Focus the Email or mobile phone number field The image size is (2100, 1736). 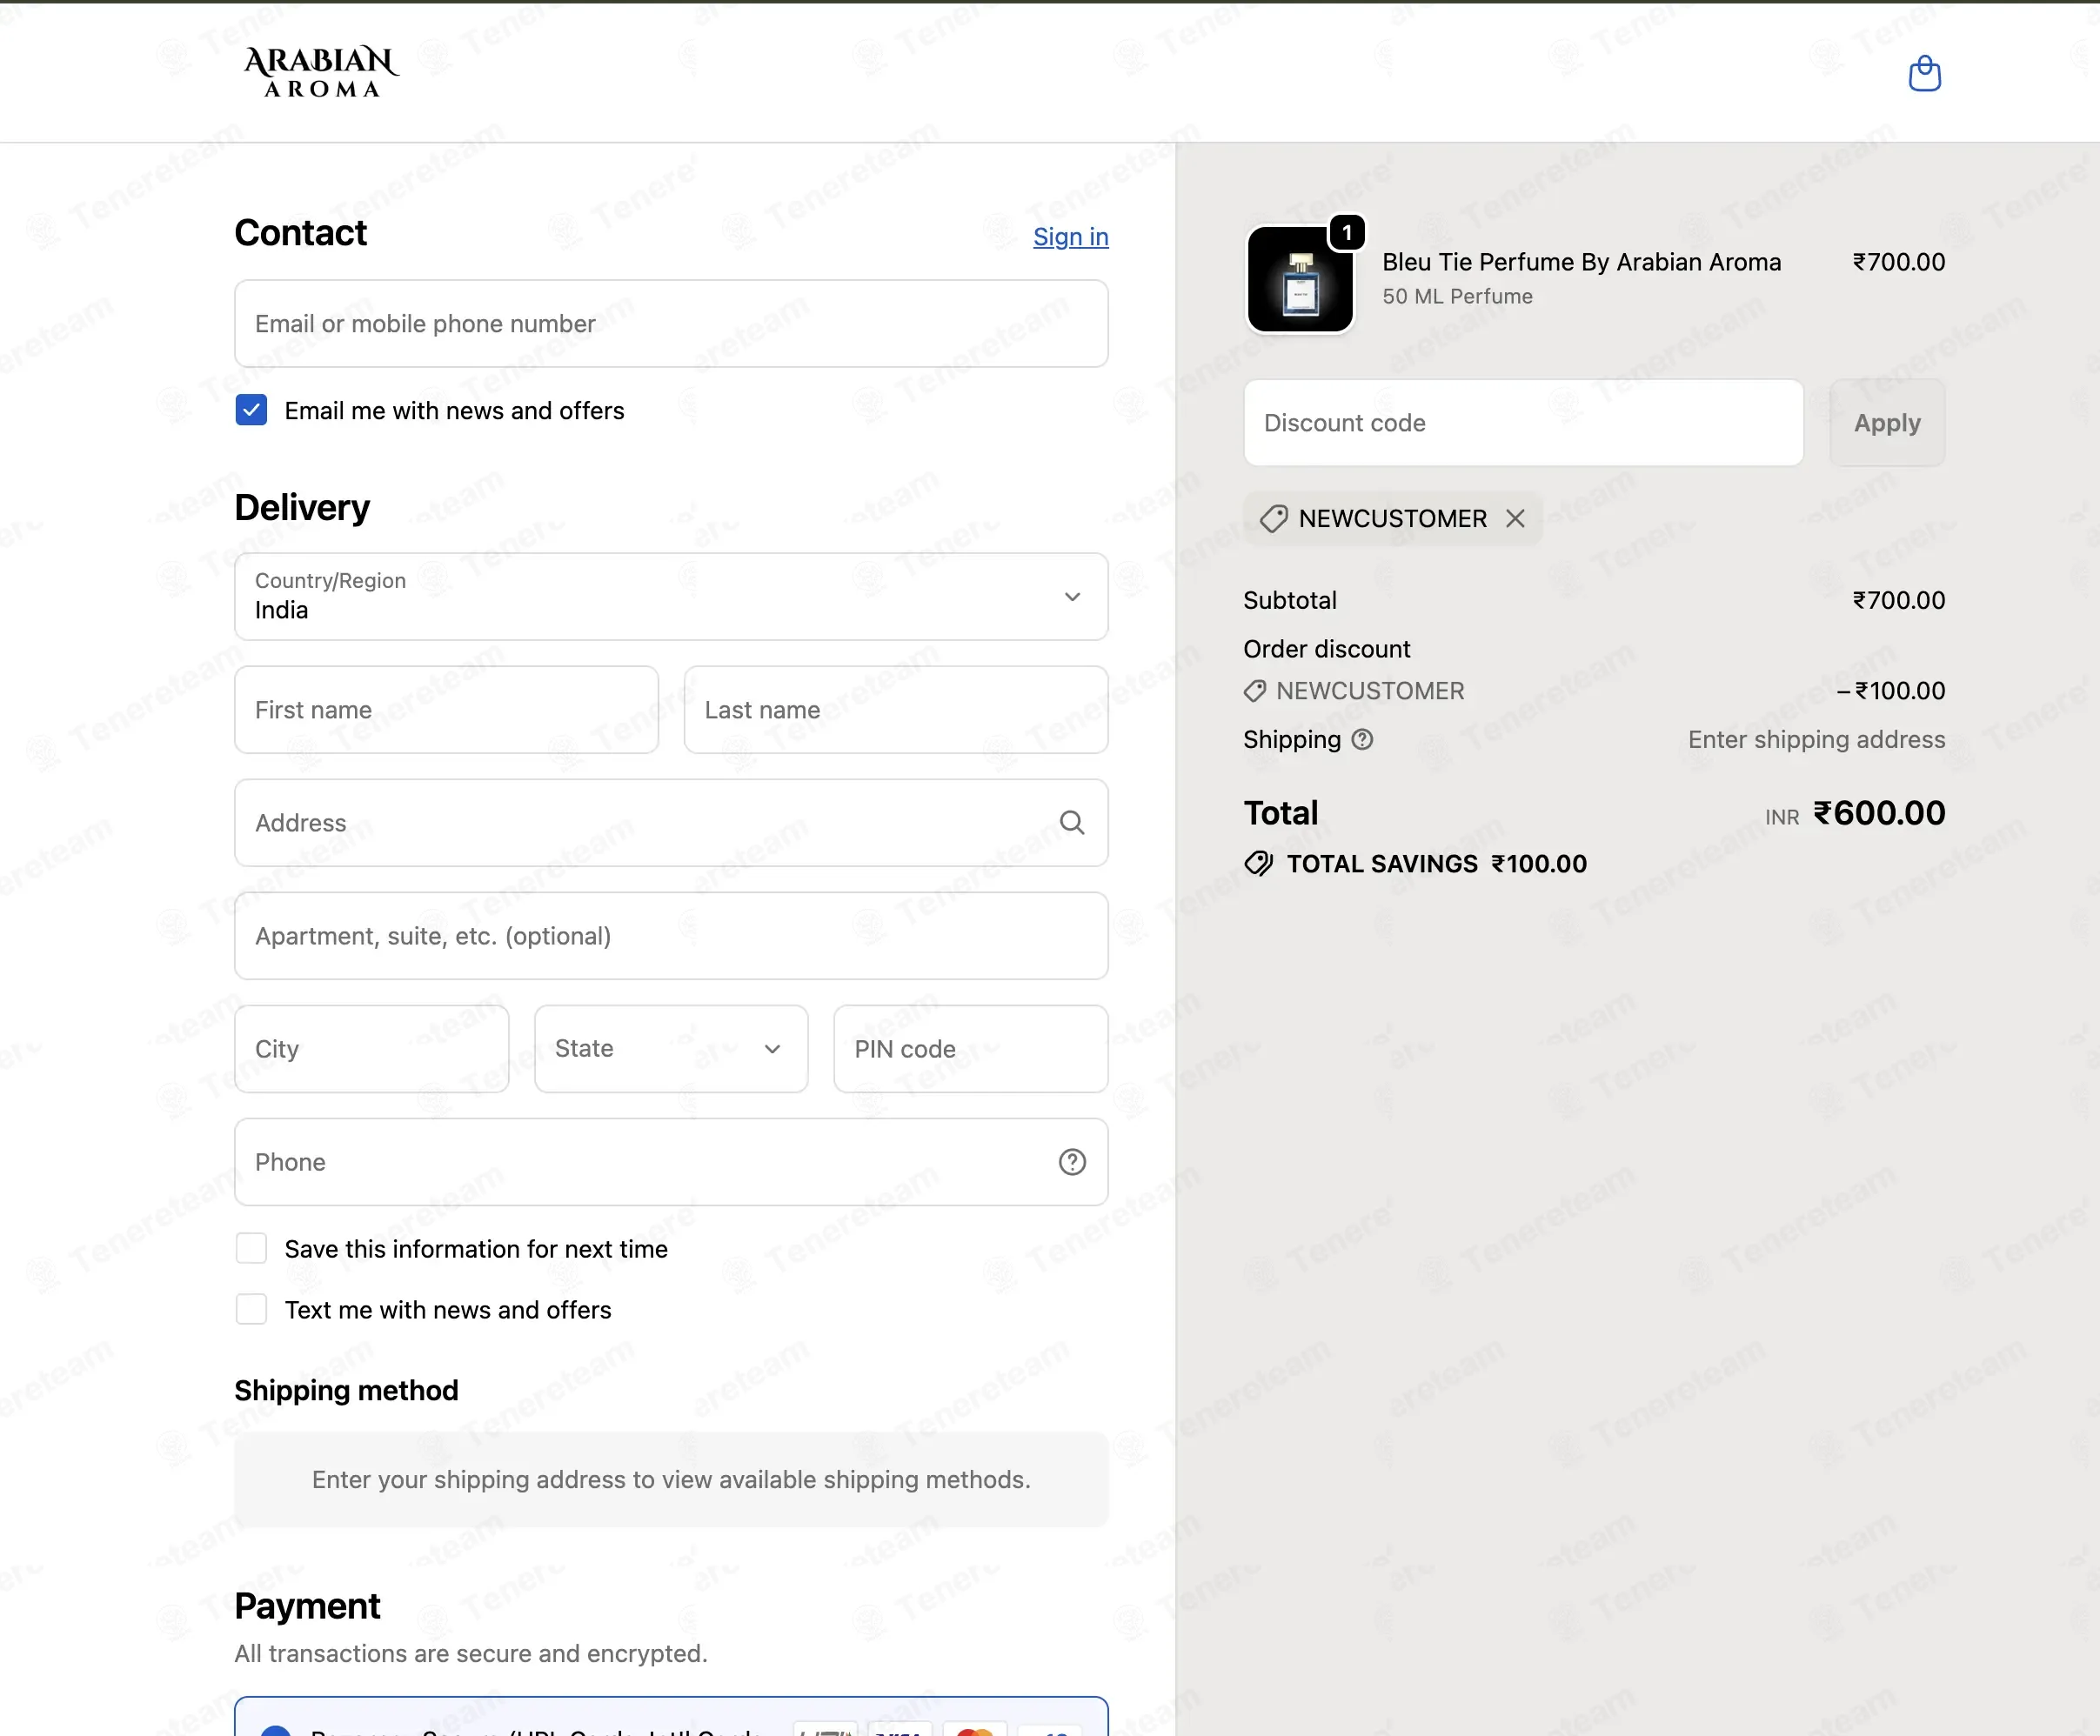pos(671,323)
